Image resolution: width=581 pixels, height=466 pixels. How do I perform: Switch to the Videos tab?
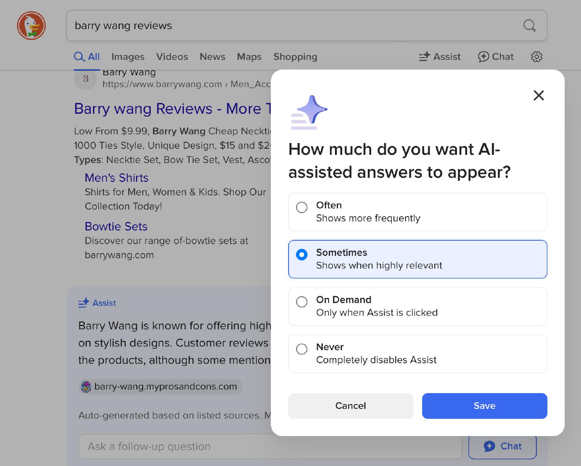172,57
